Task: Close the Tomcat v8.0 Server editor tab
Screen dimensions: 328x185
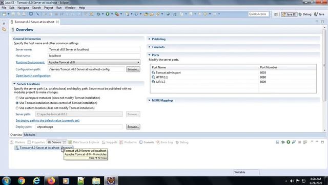Action: pyautogui.click(x=57, y=22)
